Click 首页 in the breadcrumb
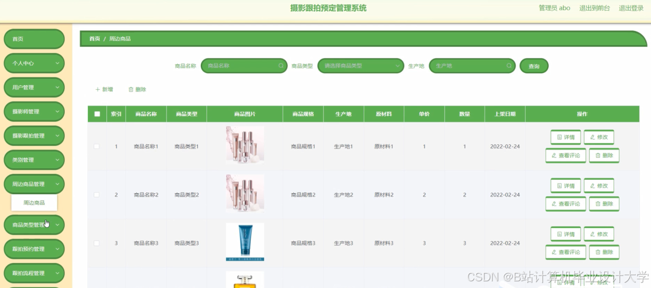The image size is (651, 288). click(95, 39)
